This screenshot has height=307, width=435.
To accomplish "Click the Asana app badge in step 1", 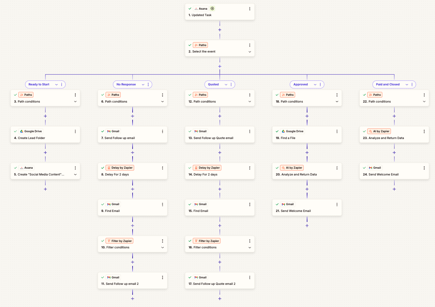I will (201, 9).
